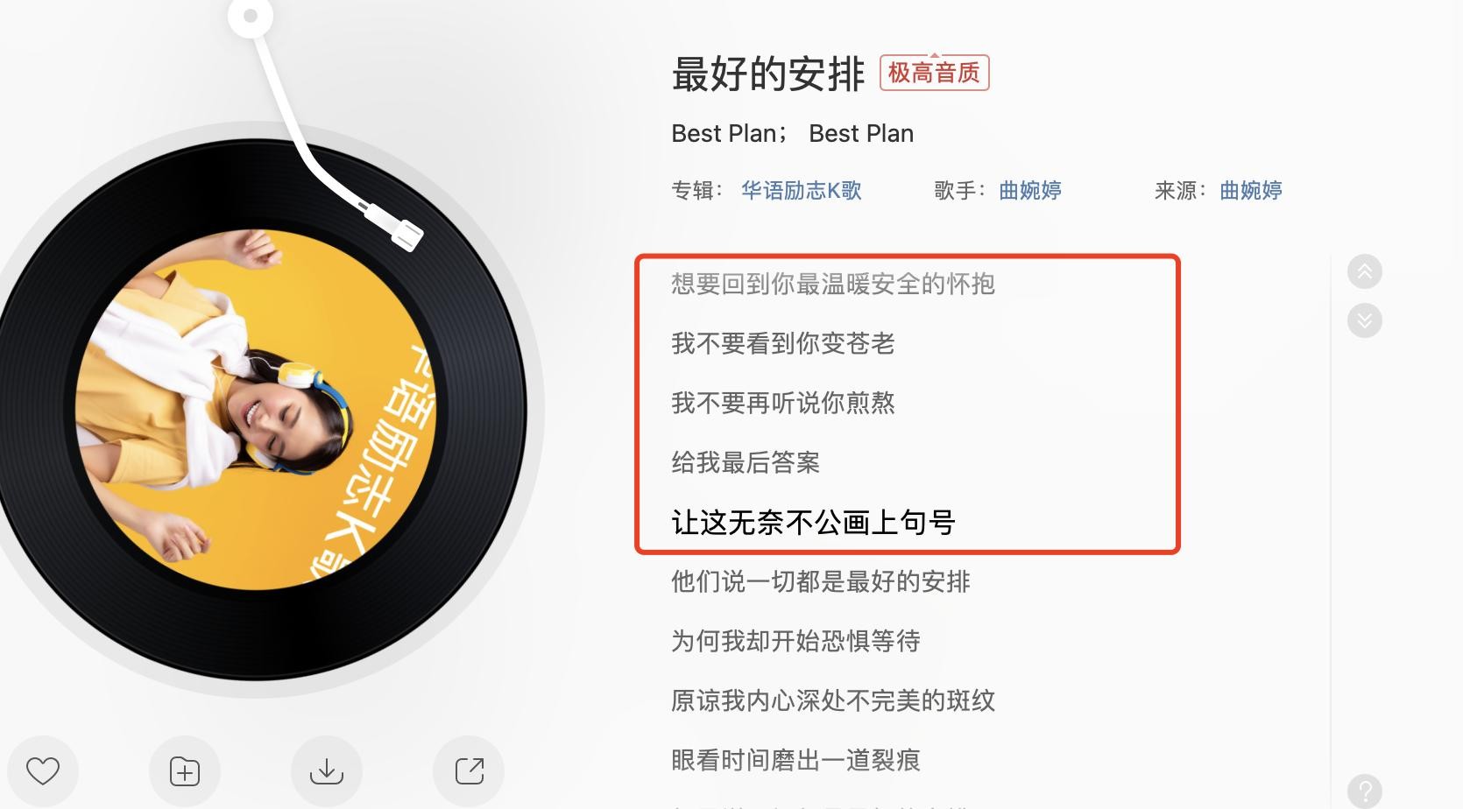The height and width of the screenshot is (809, 1463).
Task: Select the 极高音质 sound quality badge
Action: point(935,73)
